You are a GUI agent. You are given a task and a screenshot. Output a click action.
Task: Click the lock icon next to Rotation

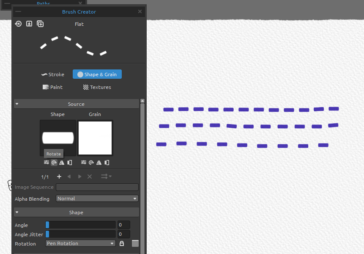point(122,243)
